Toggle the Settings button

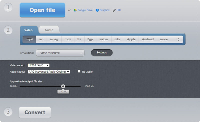(x=102, y=53)
